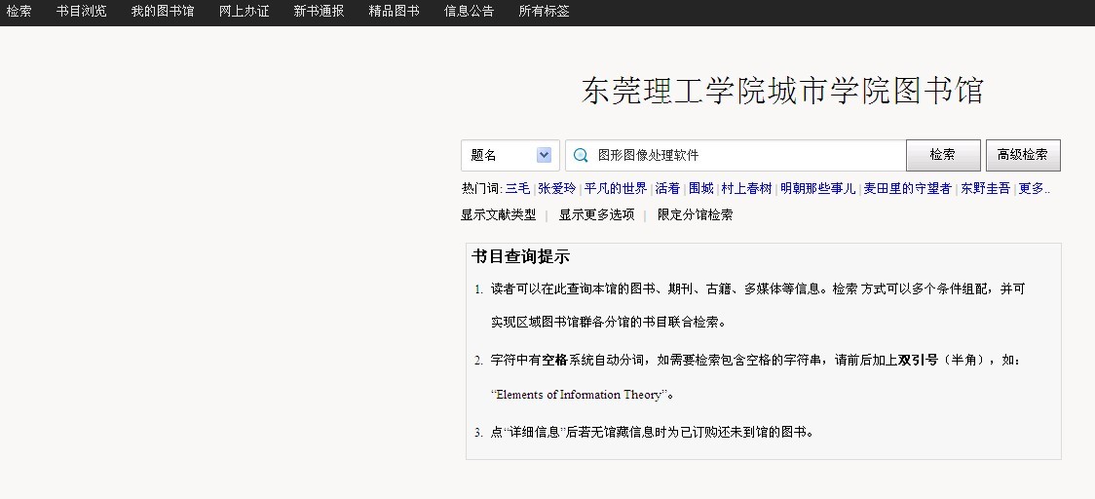The width and height of the screenshot is (1095, 499).
Task: Open 高级检索 advanced search
Action: click(1023, 155)
